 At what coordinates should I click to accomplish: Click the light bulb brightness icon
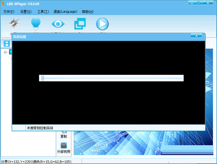click(35, 24)
